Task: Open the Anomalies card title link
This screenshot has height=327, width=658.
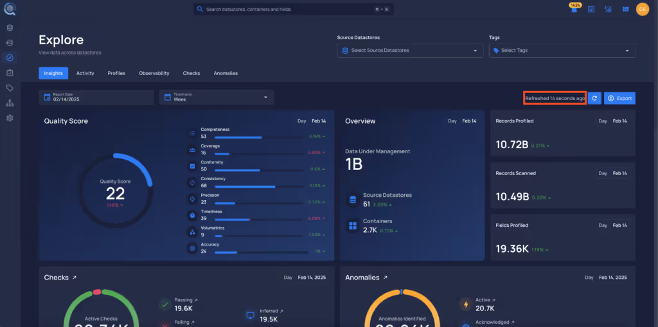Action: [365, 278]
